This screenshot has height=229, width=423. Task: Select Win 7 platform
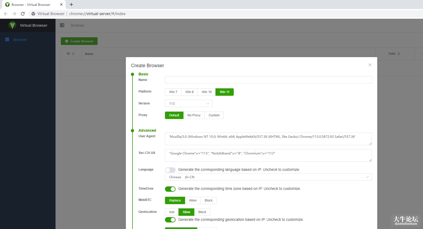click(173, 92)
